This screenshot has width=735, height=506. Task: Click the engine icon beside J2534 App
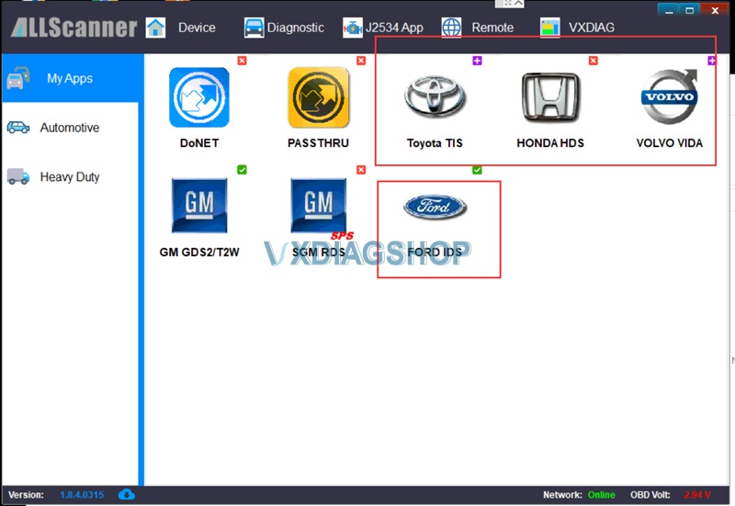353,28
